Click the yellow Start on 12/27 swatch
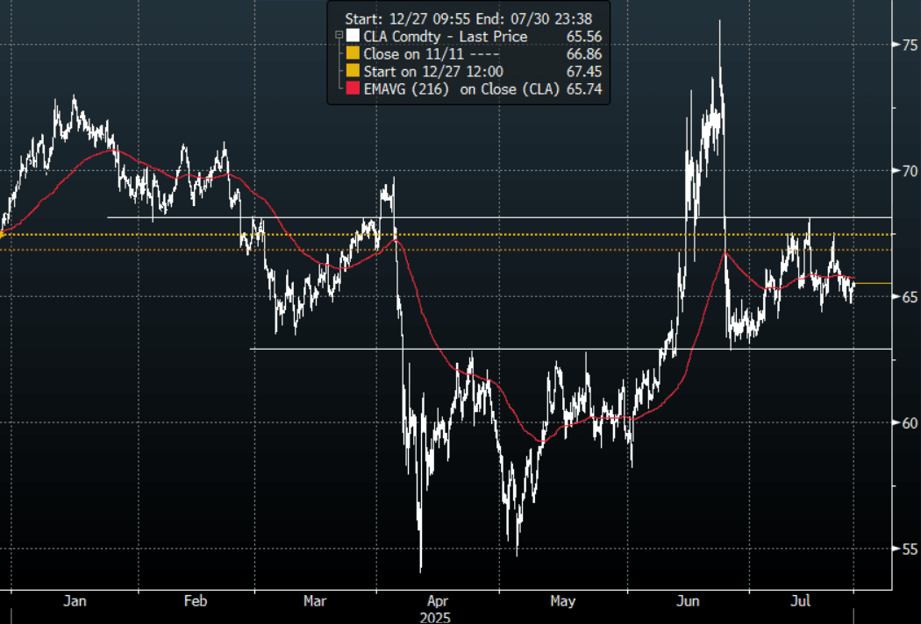 353,71
